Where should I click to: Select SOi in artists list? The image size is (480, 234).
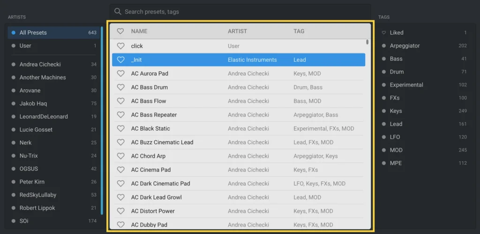[x=53, y=221]
